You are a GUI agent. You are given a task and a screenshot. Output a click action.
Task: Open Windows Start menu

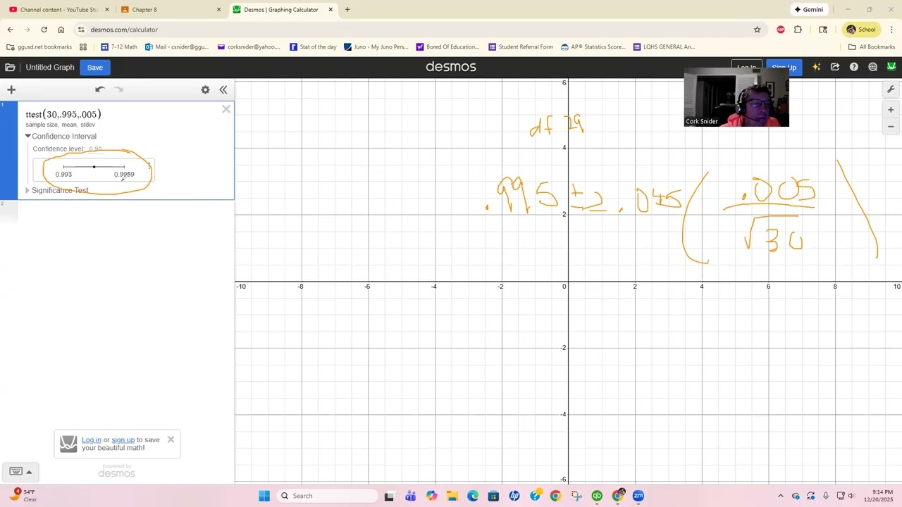click(264, 496)
